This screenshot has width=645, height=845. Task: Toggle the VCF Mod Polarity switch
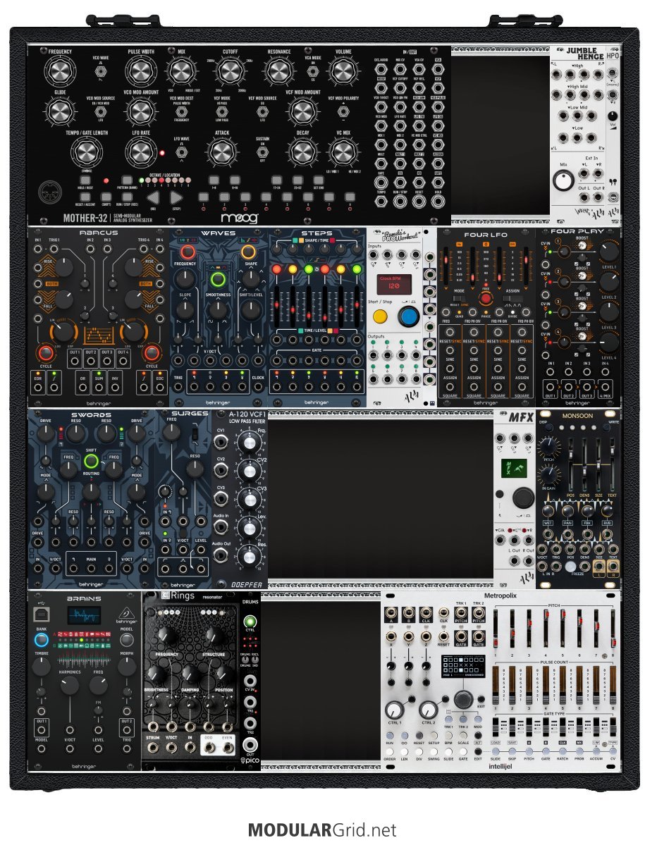coord(343,111)
